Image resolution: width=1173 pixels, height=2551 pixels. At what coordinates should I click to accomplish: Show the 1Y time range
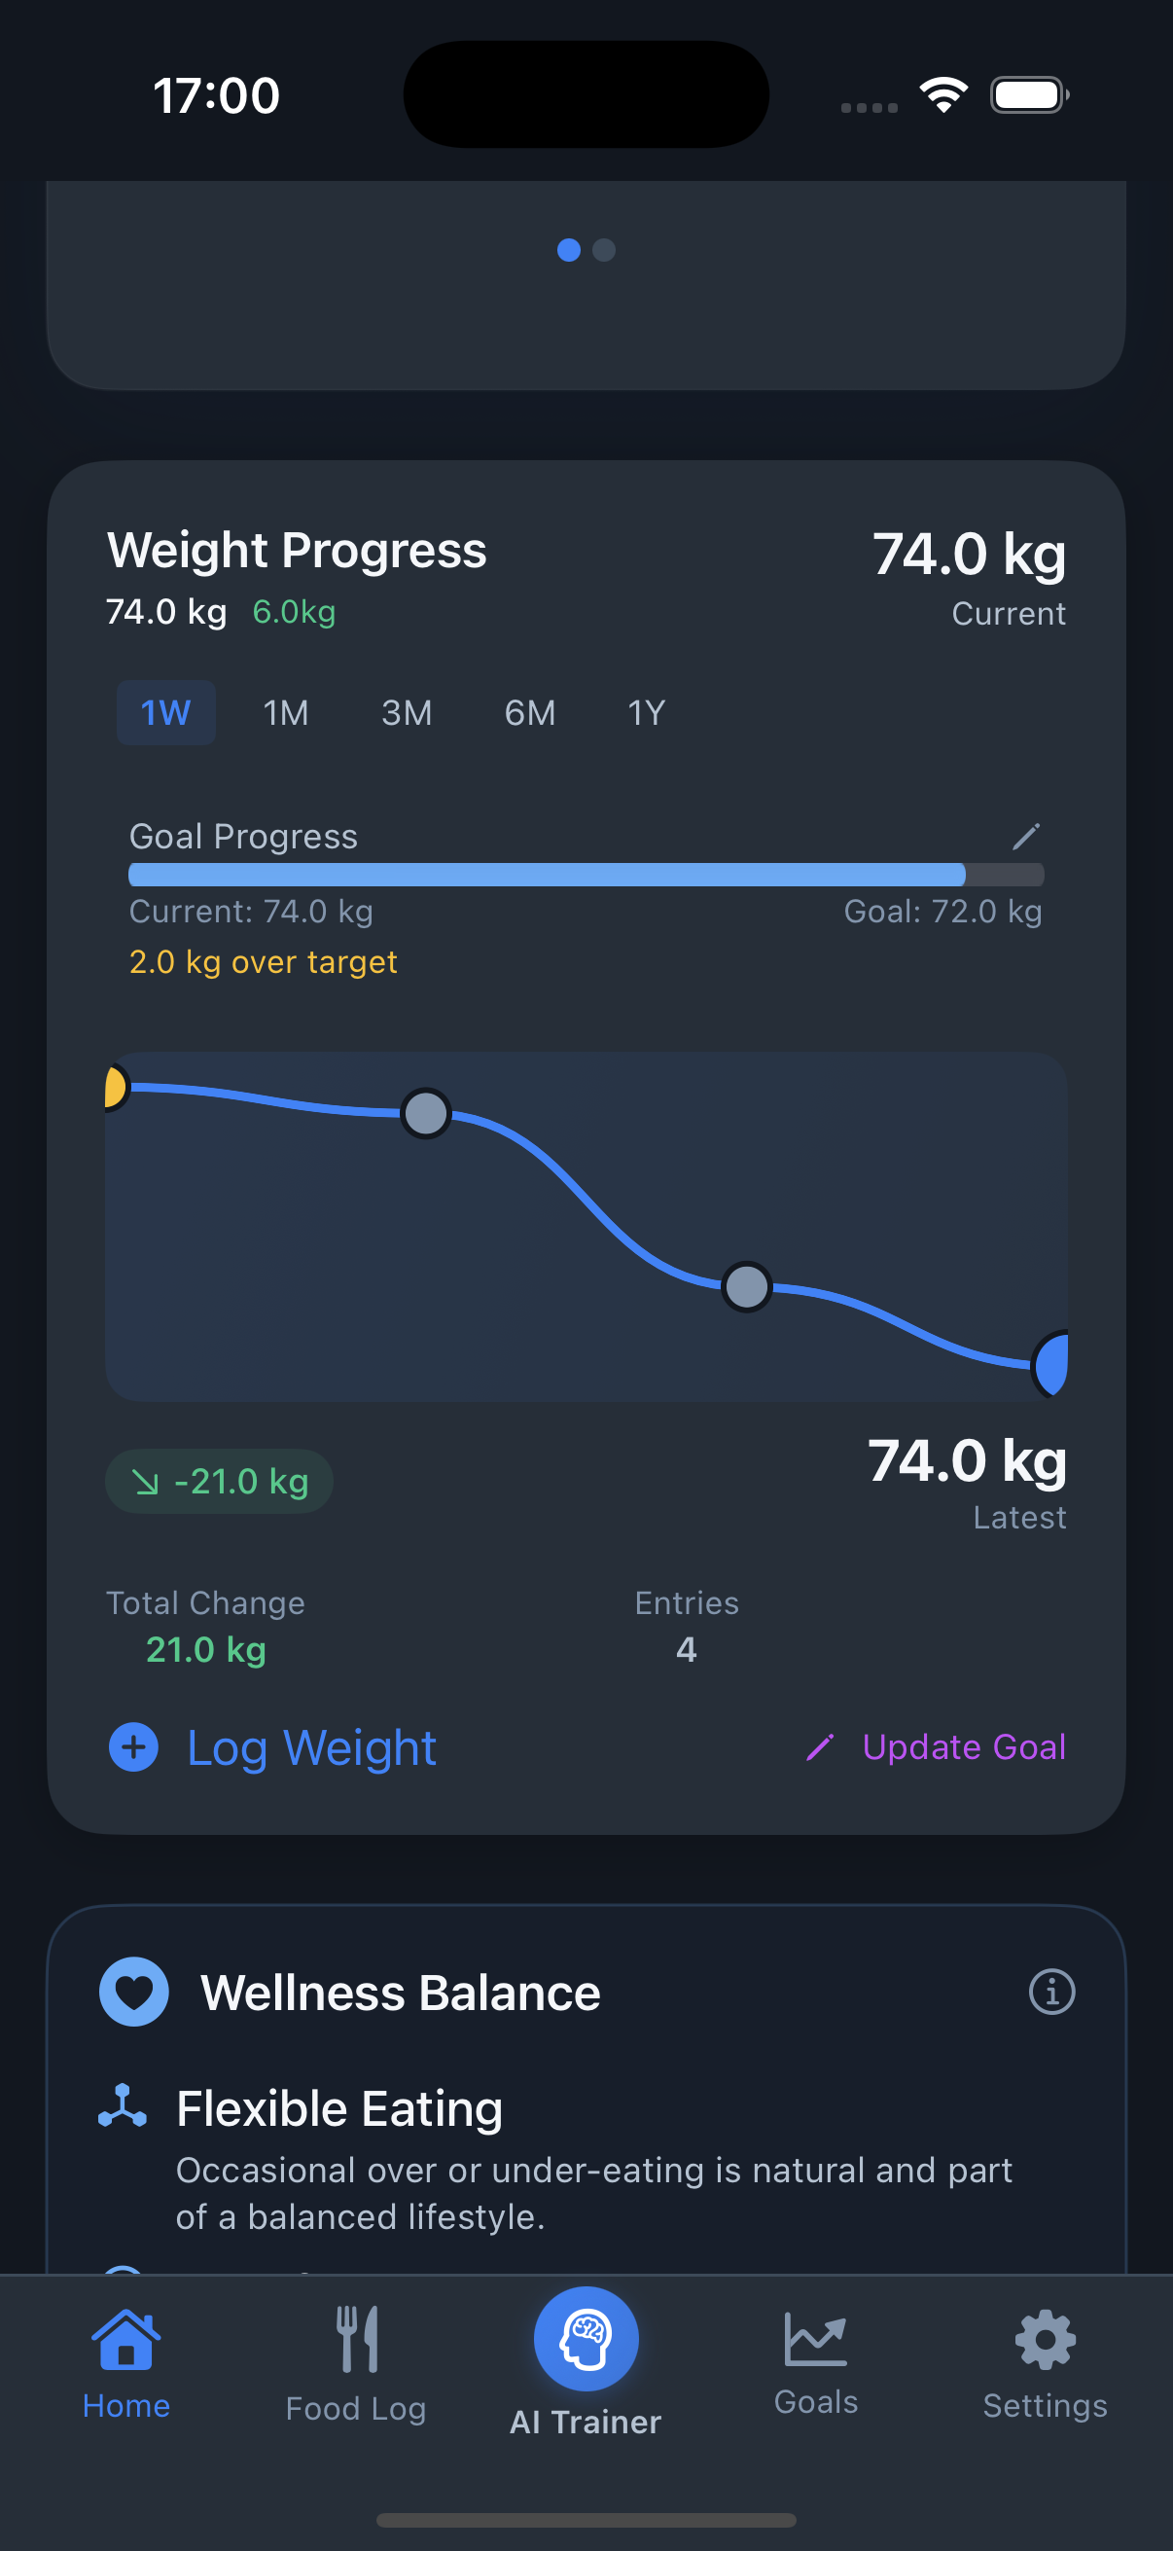tap(647, 713)
